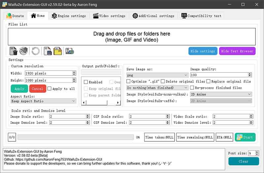This screenshot has height=173, width=264.
Task: Click the Output path folder text field
Action: [101, 72]
